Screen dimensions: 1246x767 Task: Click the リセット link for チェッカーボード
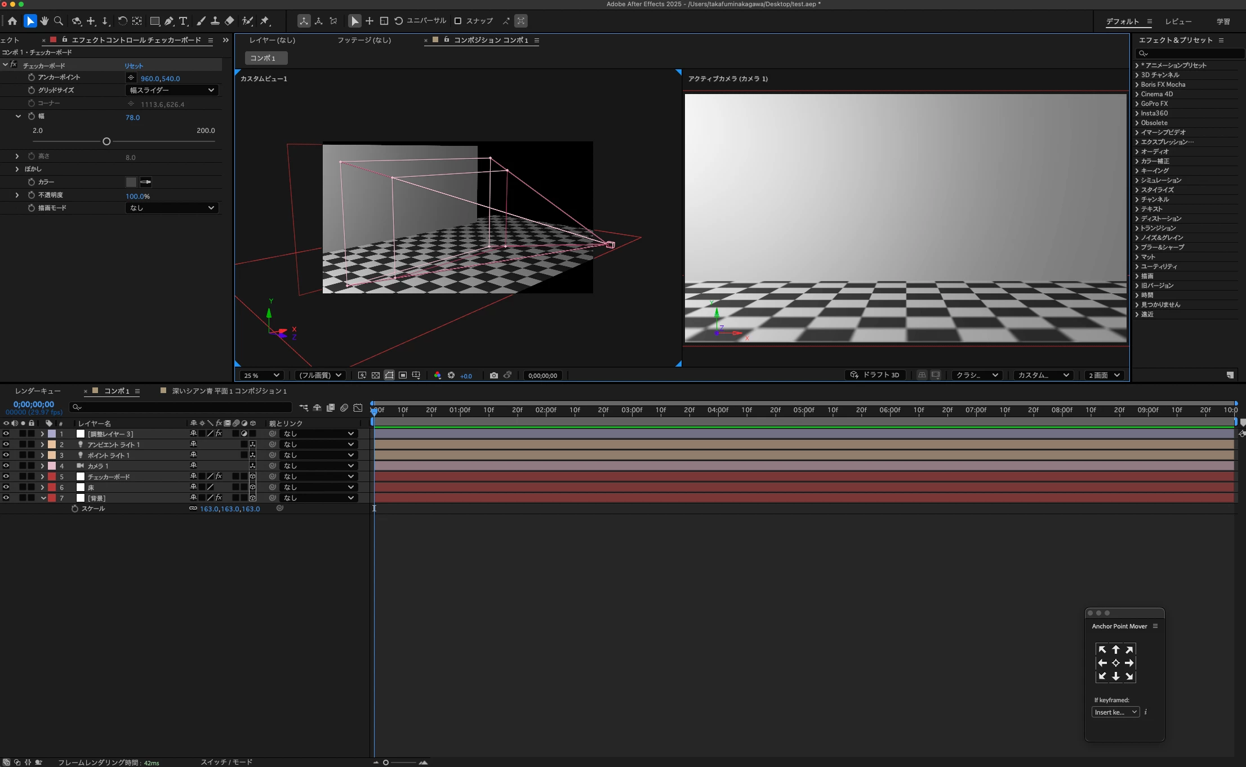click(134, 66)
